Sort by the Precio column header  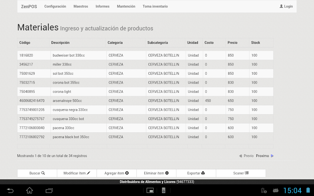(x=237, y=43)
